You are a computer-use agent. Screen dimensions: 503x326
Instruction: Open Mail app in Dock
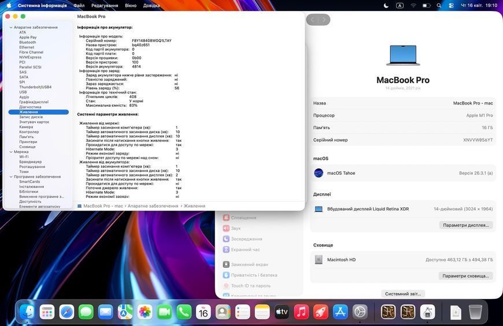pos(106,312)
